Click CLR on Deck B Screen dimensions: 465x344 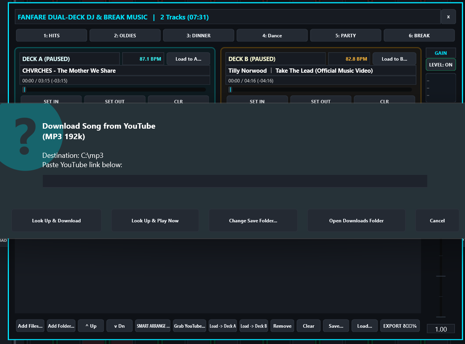point(384,100)
